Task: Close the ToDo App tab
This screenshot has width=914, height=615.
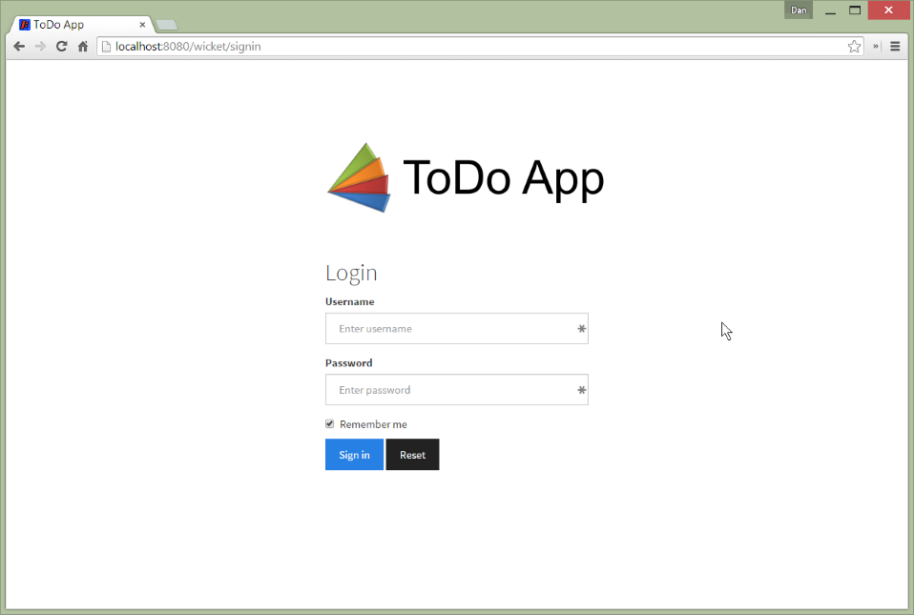Action: (142, 25)
